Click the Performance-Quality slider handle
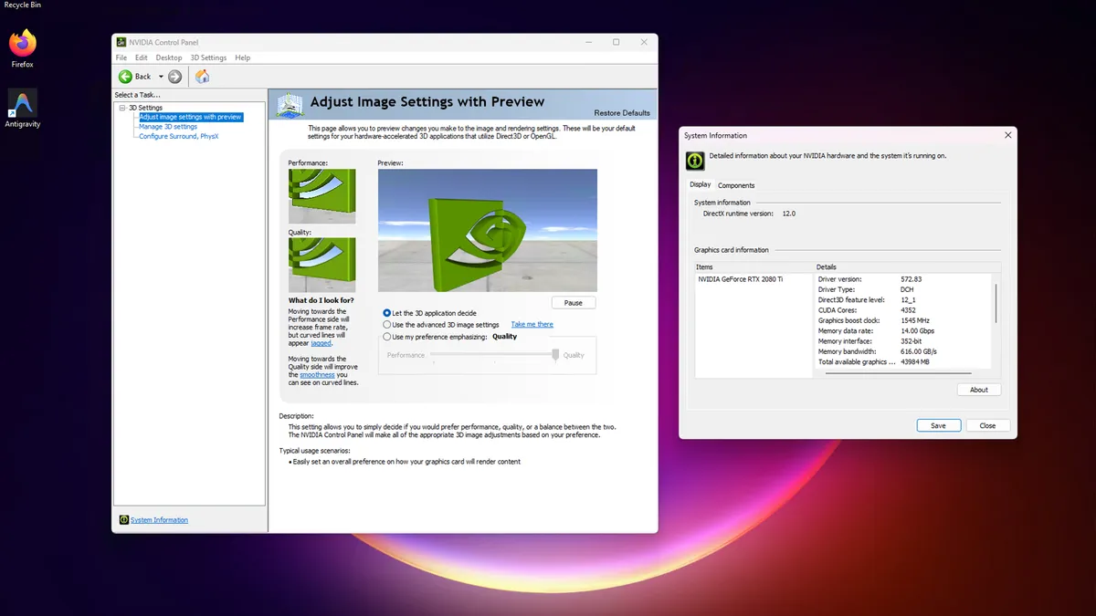Viewport: 1096px width, 616px height. coord(555,355)
